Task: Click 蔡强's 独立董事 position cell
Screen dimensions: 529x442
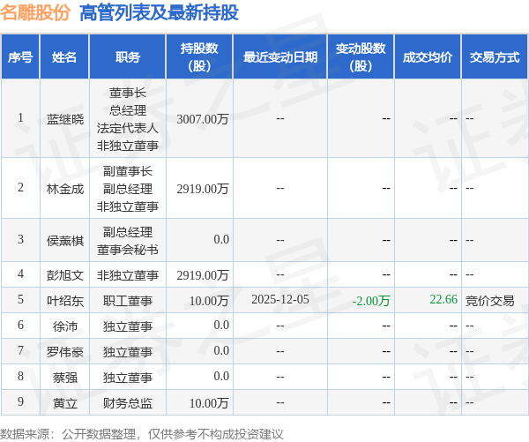Action: click(128, 378)
